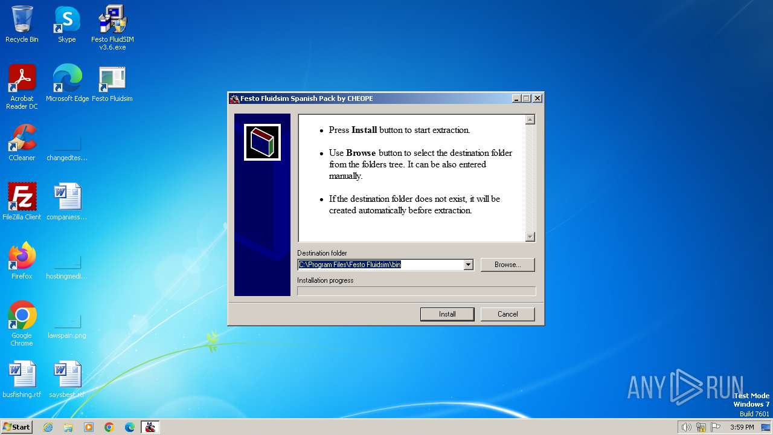773x435 pixels.
Task: Click the installer title bar icon
Action: (x=234, y=98)
